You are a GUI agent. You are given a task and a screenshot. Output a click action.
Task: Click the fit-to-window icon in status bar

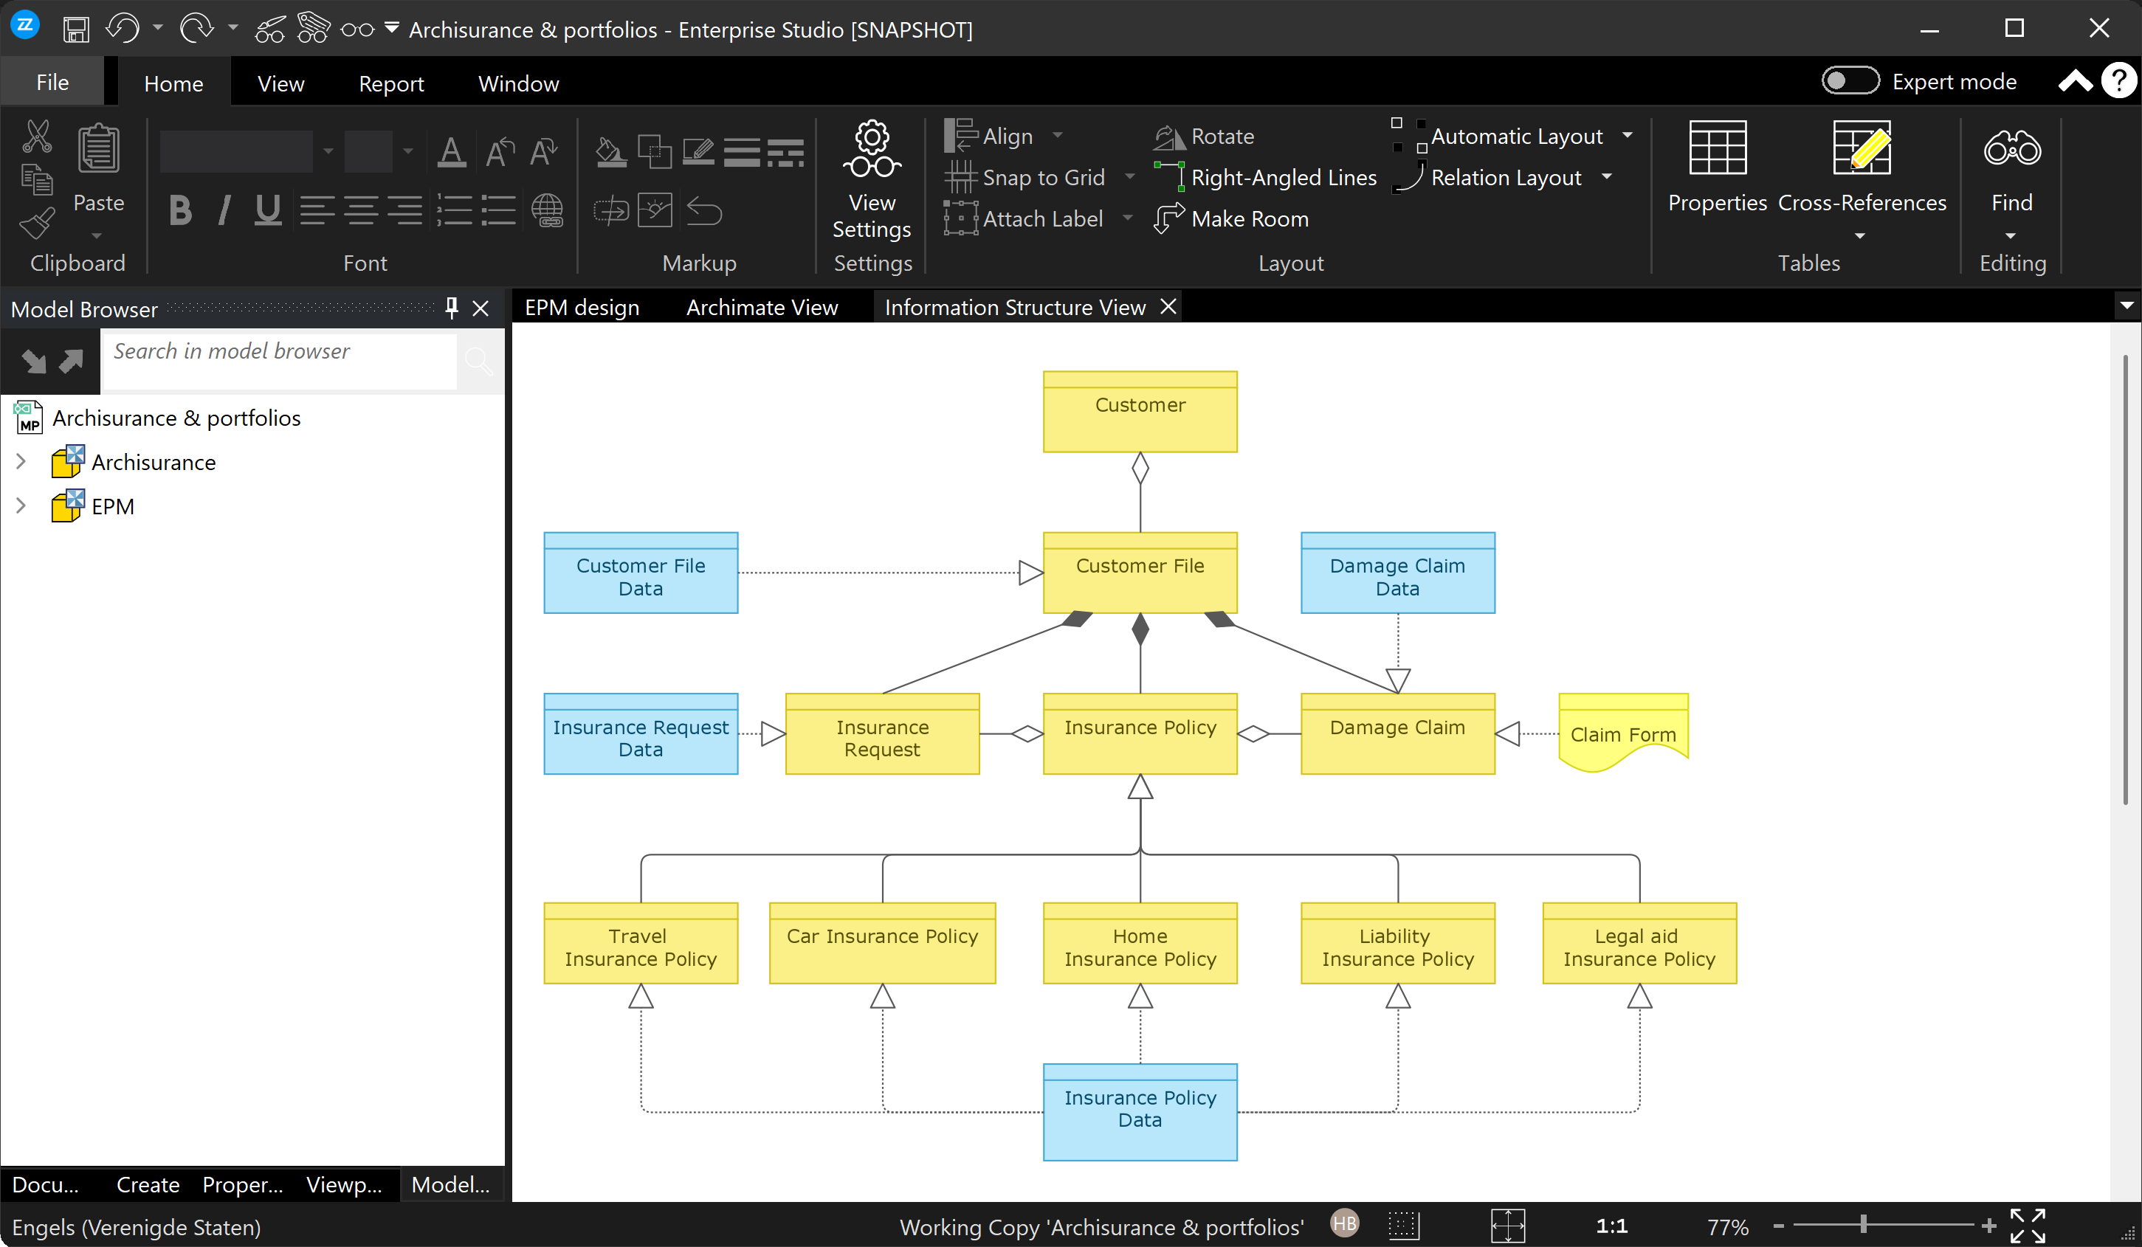(x=1507, y=1226)
